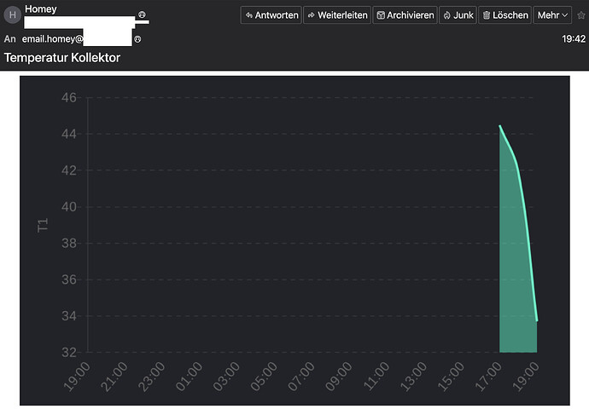Click the 44 y-axis label
Screen dimensions: 589x415
[69, 134]
